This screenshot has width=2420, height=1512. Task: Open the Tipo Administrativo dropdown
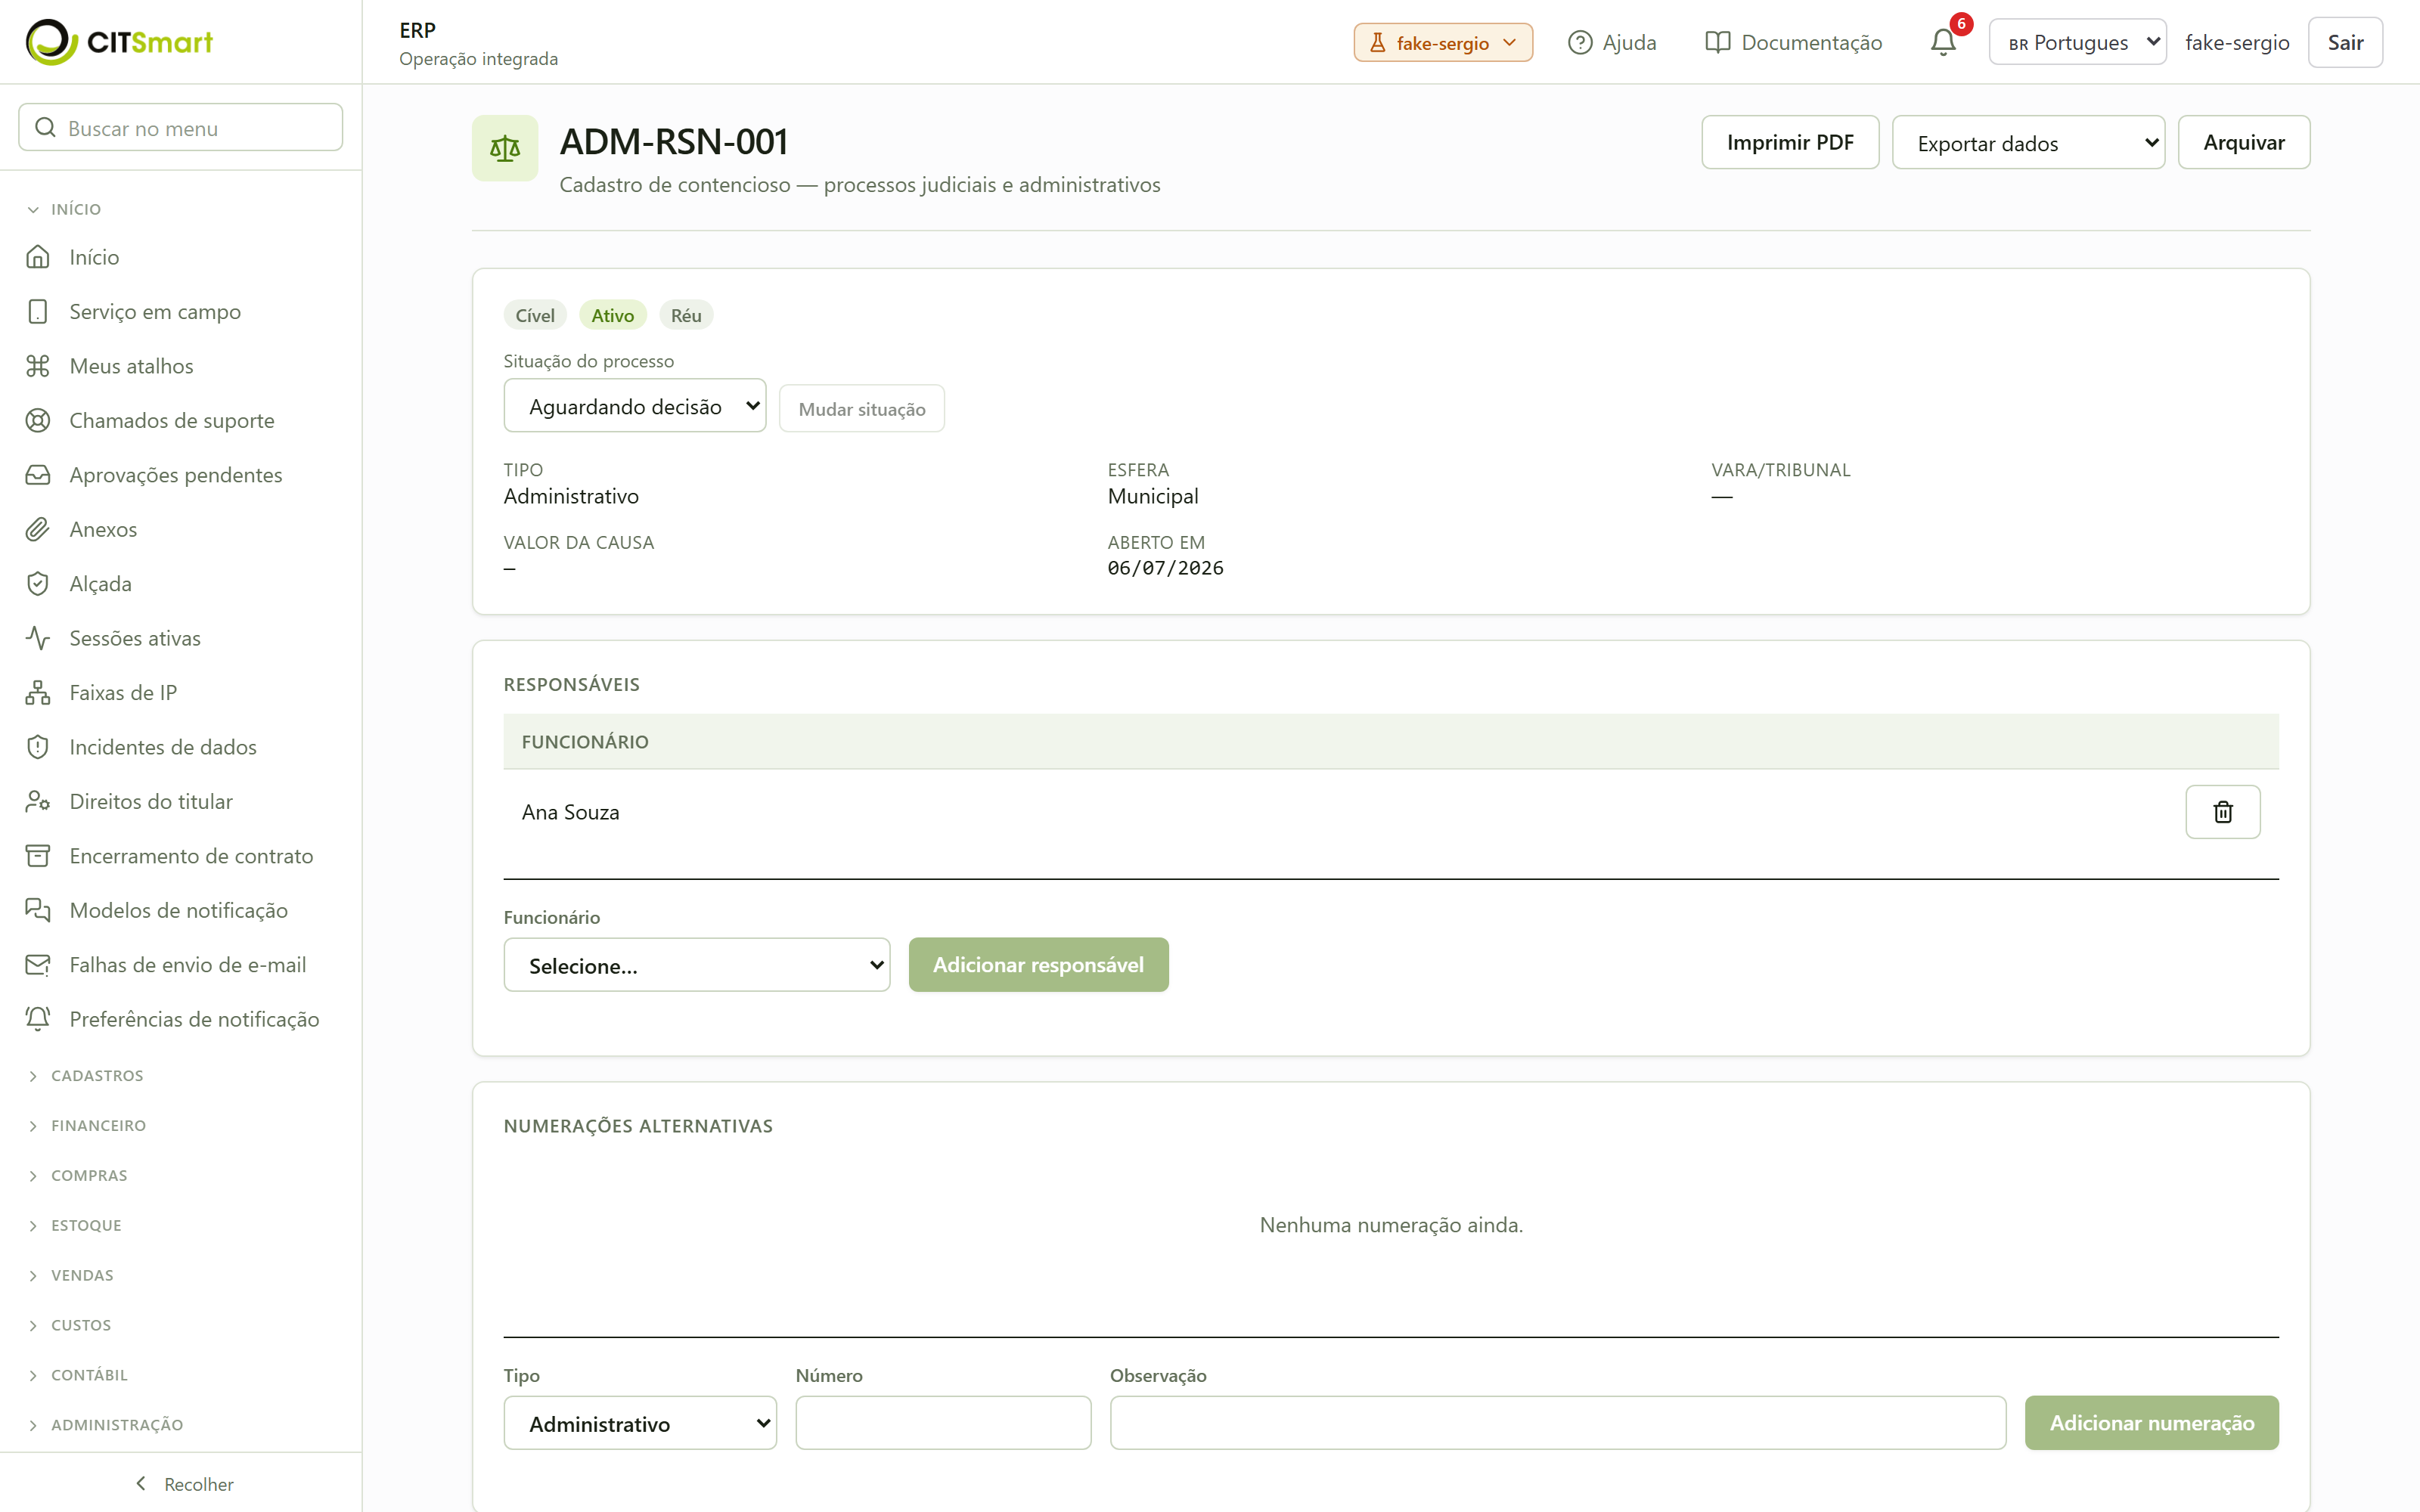640,1423
